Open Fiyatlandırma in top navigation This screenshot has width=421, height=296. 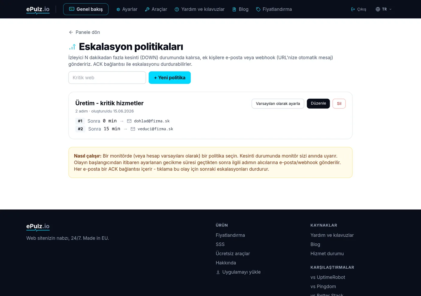274,9
